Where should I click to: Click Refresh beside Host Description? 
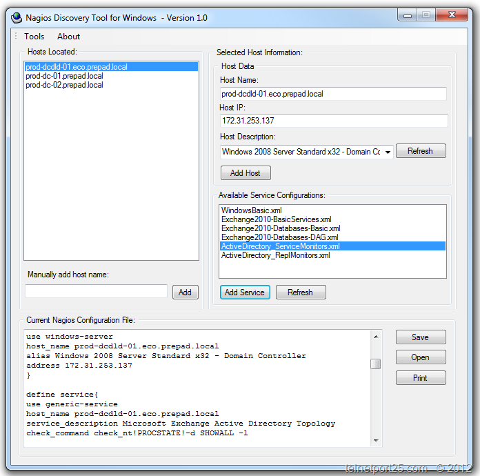[x=421, y=151]
